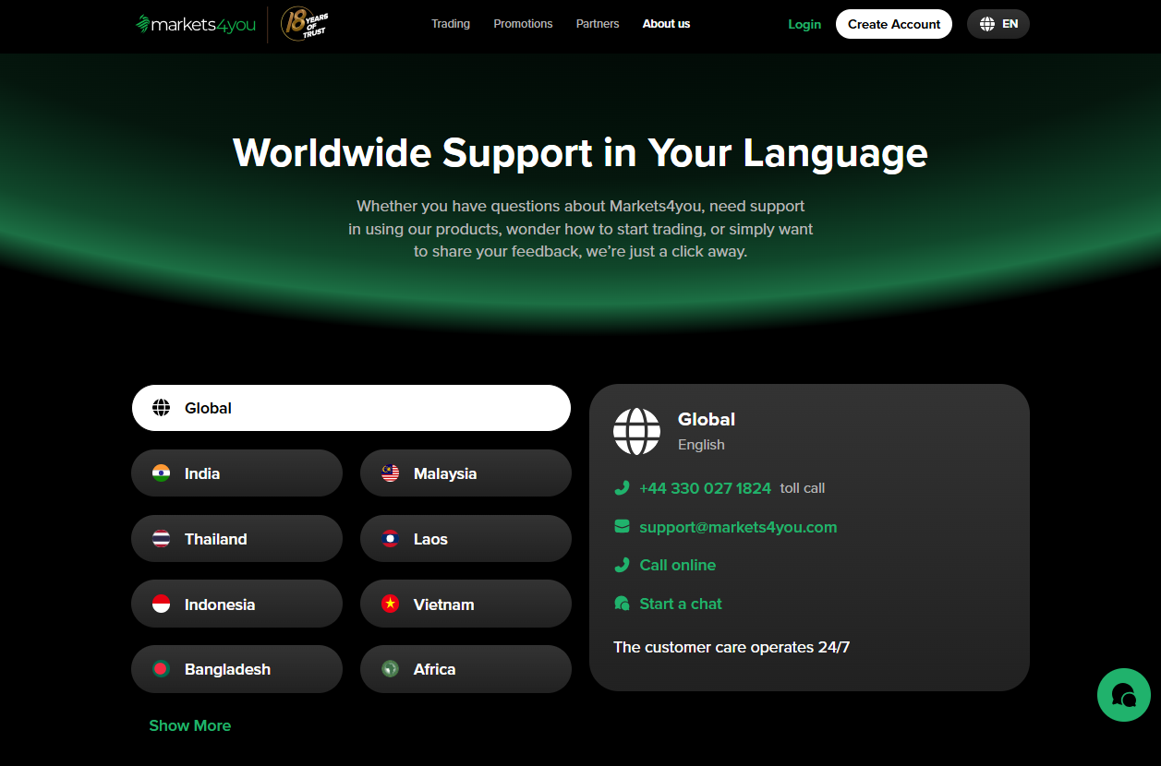Click the Start a chat link

coord(681,604)
